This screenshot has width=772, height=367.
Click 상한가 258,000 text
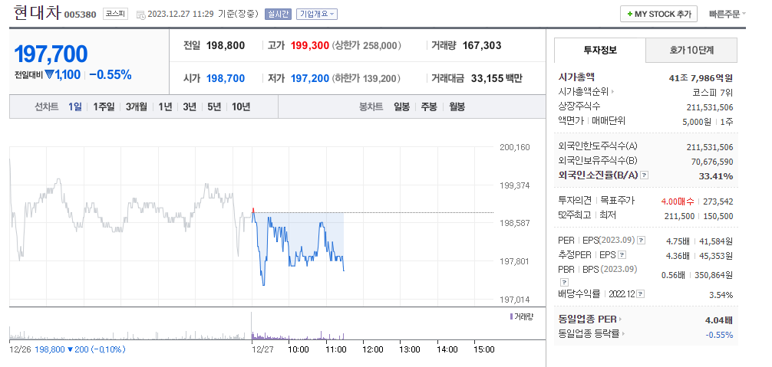point(366,46)
